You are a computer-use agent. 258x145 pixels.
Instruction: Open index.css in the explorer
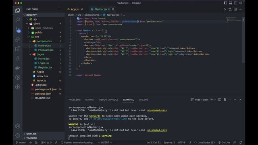(x=44, y=76)
